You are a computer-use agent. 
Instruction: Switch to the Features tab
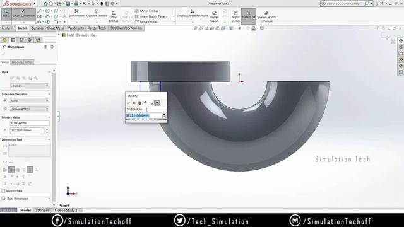[x=8, y=28]
